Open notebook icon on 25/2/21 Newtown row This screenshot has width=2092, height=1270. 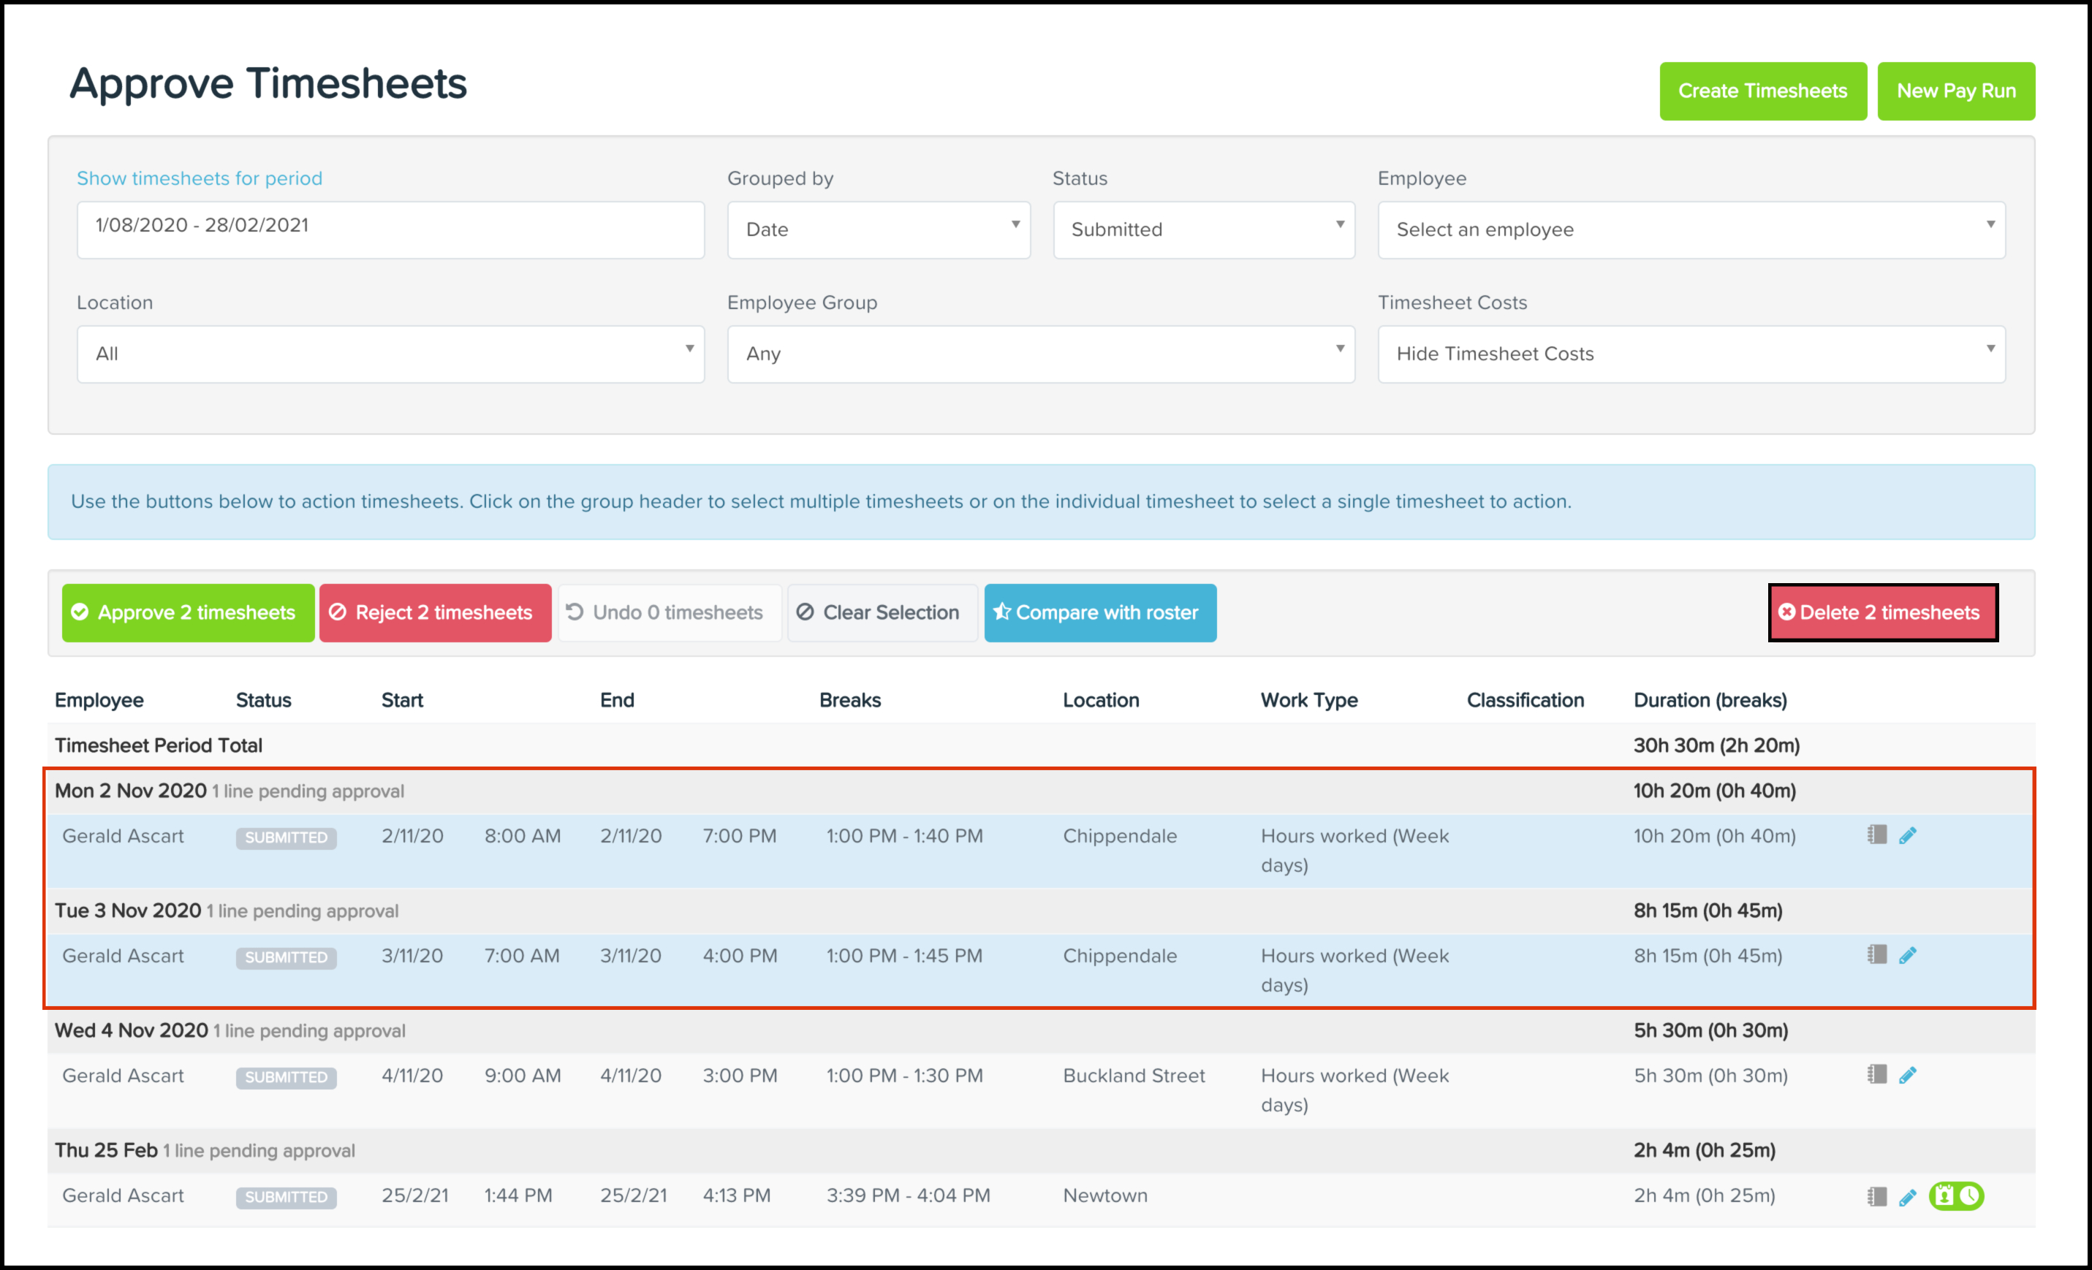coord(1877,1196)
